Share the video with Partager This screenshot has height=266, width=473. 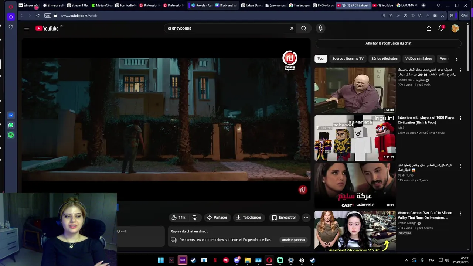[217, 218]
